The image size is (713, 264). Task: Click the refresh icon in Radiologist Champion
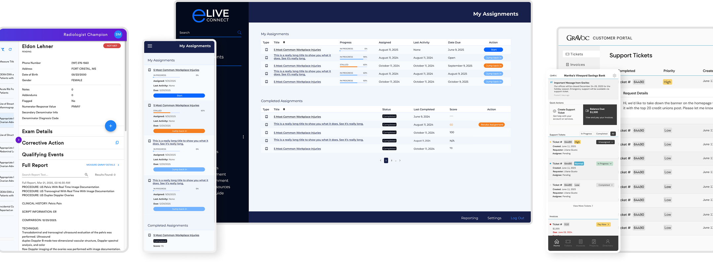click(x=10, y=49)
